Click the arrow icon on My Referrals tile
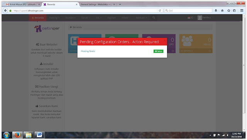247x140 pixels. coord(210,51)
